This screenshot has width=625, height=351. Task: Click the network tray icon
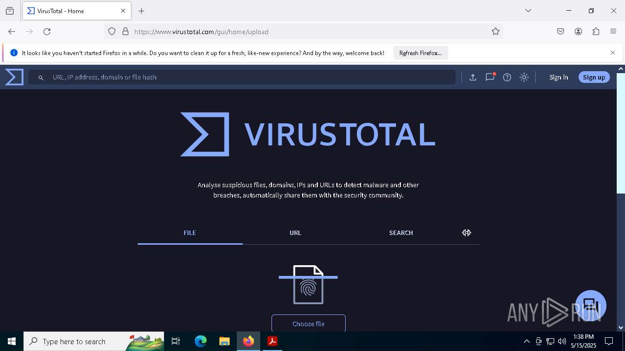coord(550,341)
